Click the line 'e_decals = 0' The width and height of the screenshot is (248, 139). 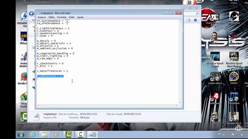tap(46, 41)
